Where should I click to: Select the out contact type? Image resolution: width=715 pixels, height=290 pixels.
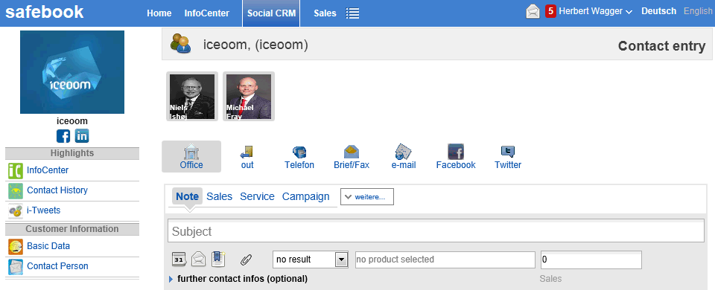(247, 158)
